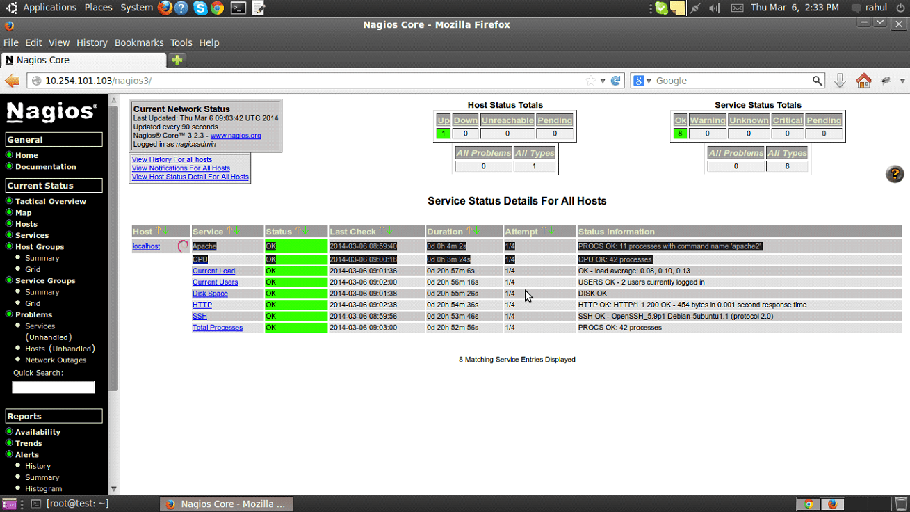Click the power button in top panel
Screen dimensions: 910x512
900,8
